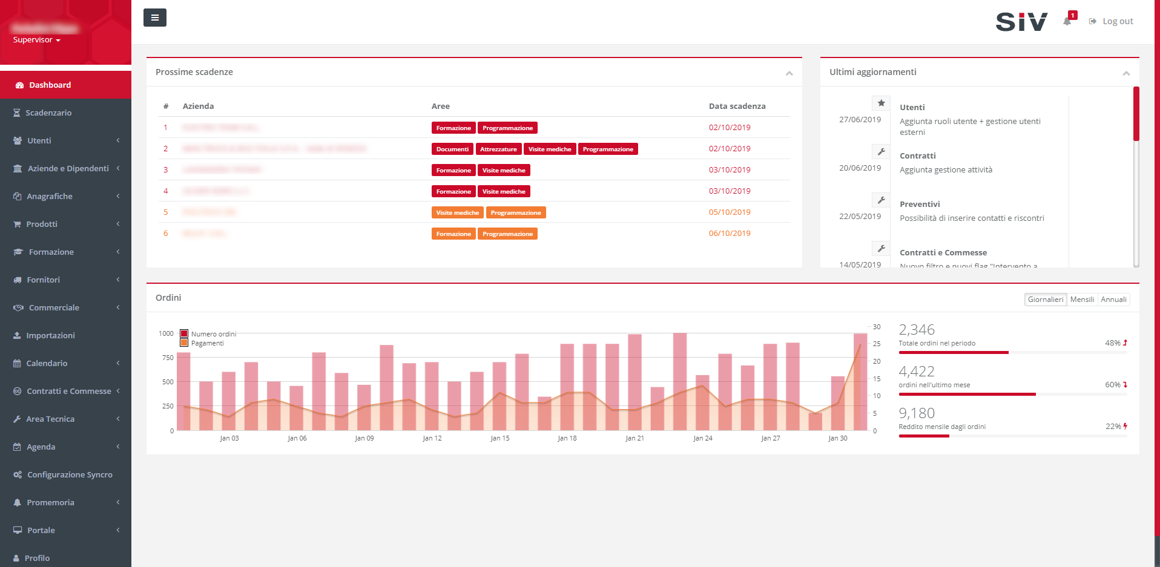Click the Annuali chart button
The image size is (1160, 567).
click(x=1113, y=300)
